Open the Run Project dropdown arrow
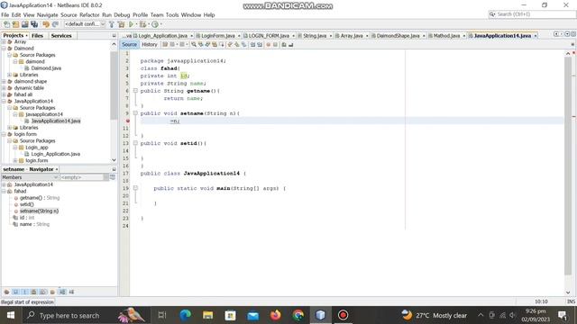Screen dimensions: 577x324 click(136, 24)
